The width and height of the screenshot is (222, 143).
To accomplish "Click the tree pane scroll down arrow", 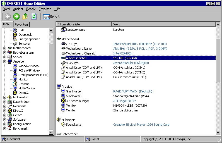I will click(51, 132).
